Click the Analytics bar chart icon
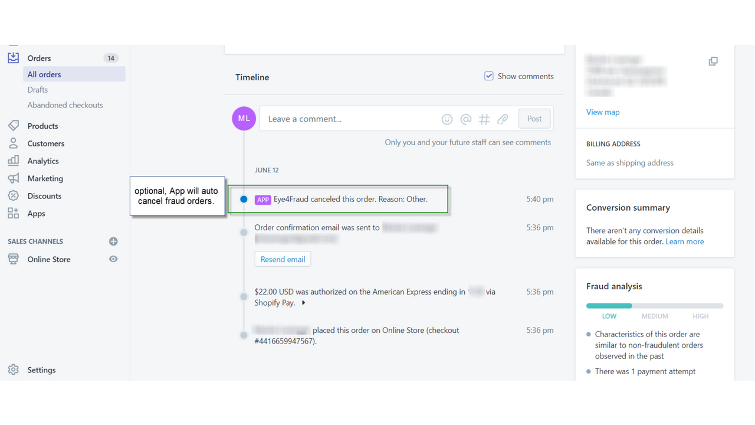Viewport: 755px width, 425px height. point(13,161)
